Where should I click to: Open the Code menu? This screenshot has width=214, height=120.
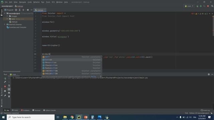pyautogui.click(x=30, y=2)
